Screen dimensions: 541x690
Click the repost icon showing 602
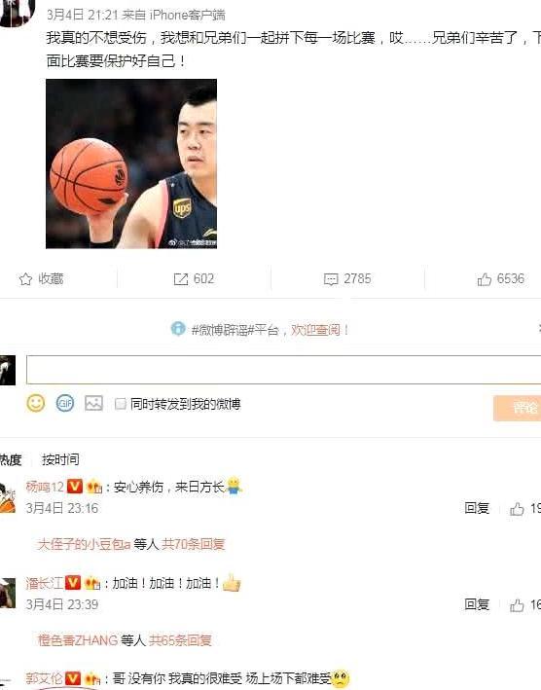[180, 279]
